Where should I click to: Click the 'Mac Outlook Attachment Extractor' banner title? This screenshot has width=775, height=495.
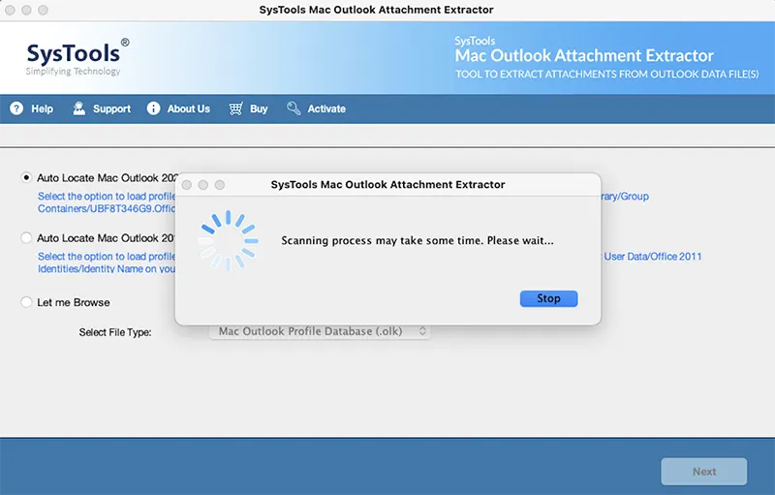point(584,55)
